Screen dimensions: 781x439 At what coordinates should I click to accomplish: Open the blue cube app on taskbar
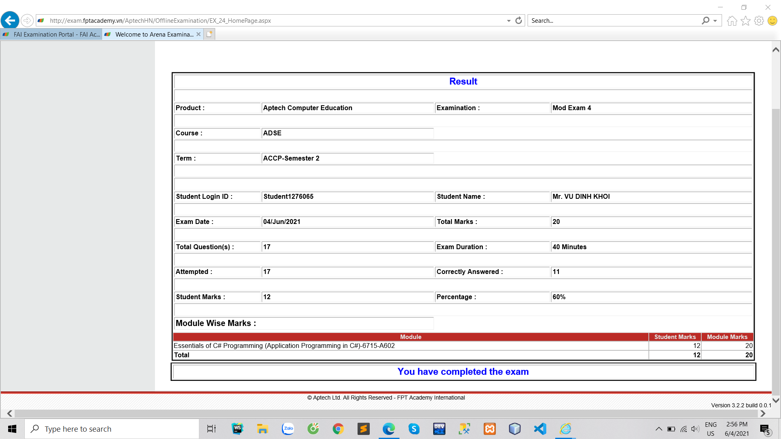click(515, 429)
